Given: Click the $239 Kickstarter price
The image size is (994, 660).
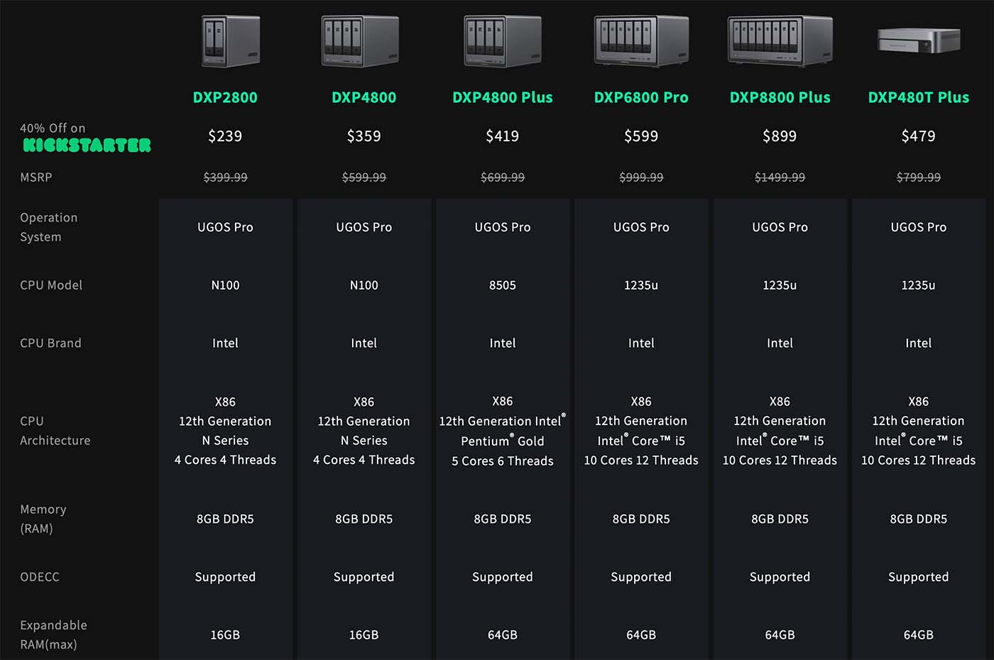Looking at the screenshot, I should pyautogui.click(x=225, y=136).
